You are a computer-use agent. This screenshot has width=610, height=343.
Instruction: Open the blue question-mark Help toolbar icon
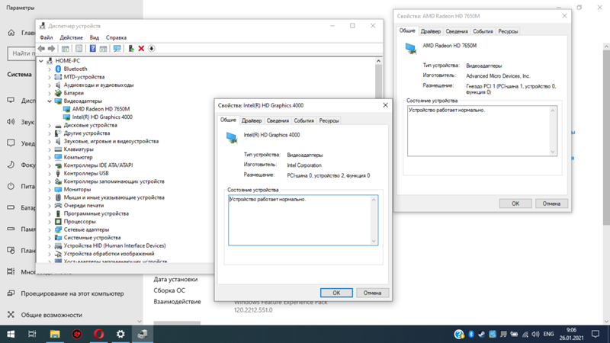(92, 49)
